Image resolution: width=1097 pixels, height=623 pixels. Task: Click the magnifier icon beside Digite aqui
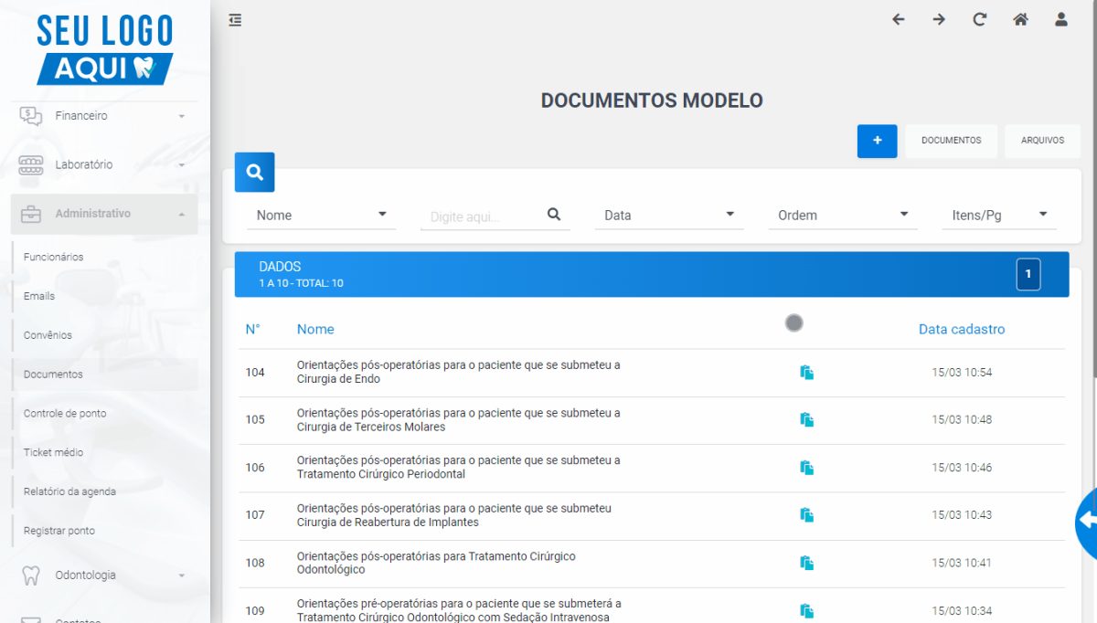554,215
